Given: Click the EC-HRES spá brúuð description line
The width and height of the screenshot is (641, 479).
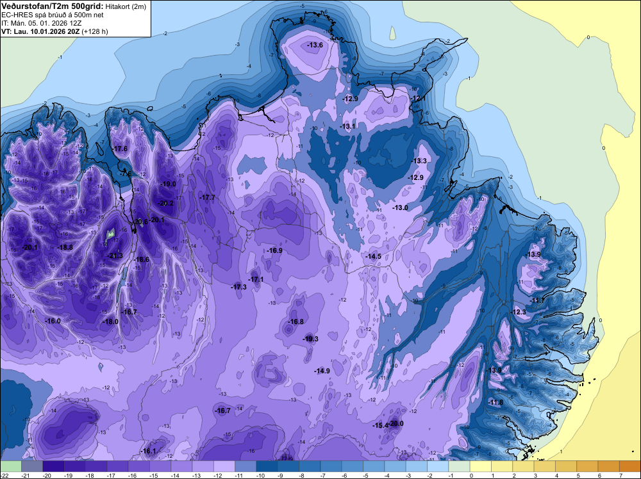Looking at the screenshot, I should (53, 15).
